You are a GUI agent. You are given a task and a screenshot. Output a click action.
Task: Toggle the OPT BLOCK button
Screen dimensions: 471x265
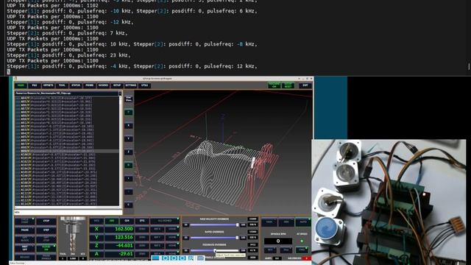pos(24,239)
